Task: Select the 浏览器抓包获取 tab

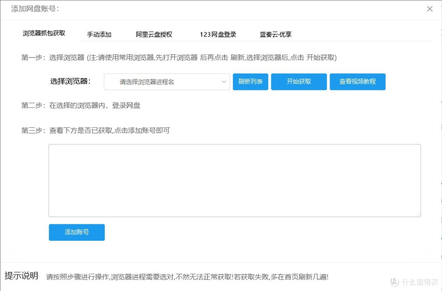Action: [44, 34]
